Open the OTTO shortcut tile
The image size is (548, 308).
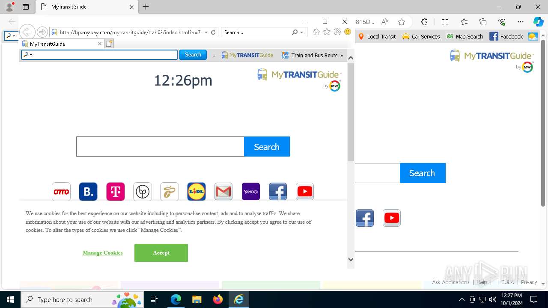(61, 192)
